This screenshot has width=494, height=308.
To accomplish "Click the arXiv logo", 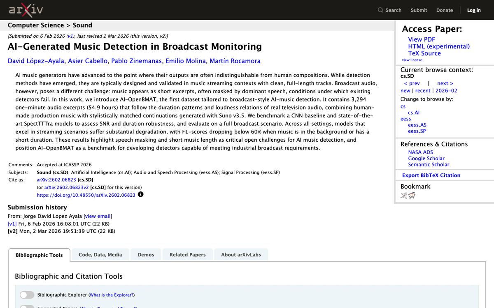I will point(26,10).
